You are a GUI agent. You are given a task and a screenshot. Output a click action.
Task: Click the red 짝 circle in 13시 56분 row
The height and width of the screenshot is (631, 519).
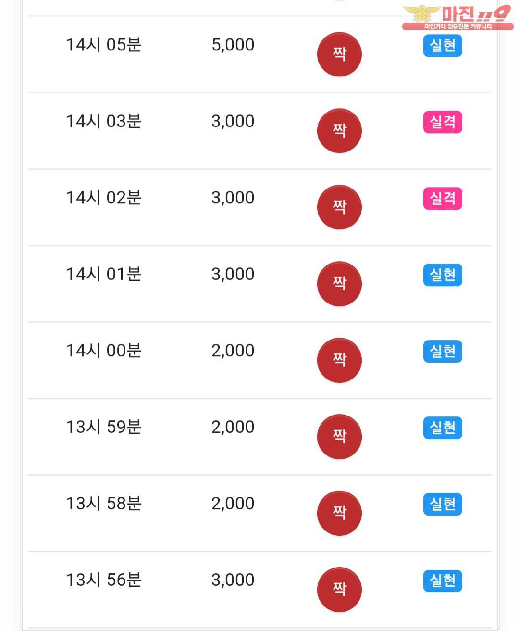click(x=339, y=590)
